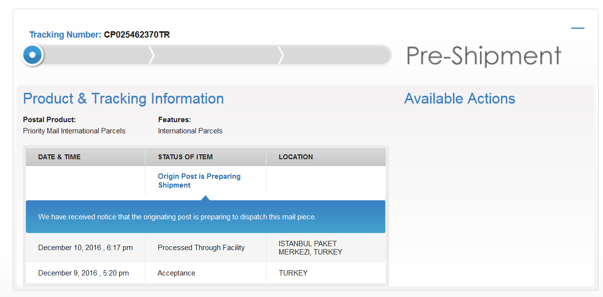Click Product & Tracking Information heading
The image size is (603, 297).
[x=124, y=99]
